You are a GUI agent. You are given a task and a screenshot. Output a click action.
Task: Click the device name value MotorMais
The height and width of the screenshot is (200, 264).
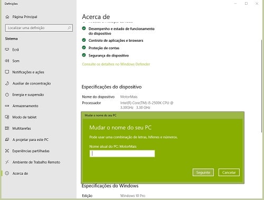point(129,97)
